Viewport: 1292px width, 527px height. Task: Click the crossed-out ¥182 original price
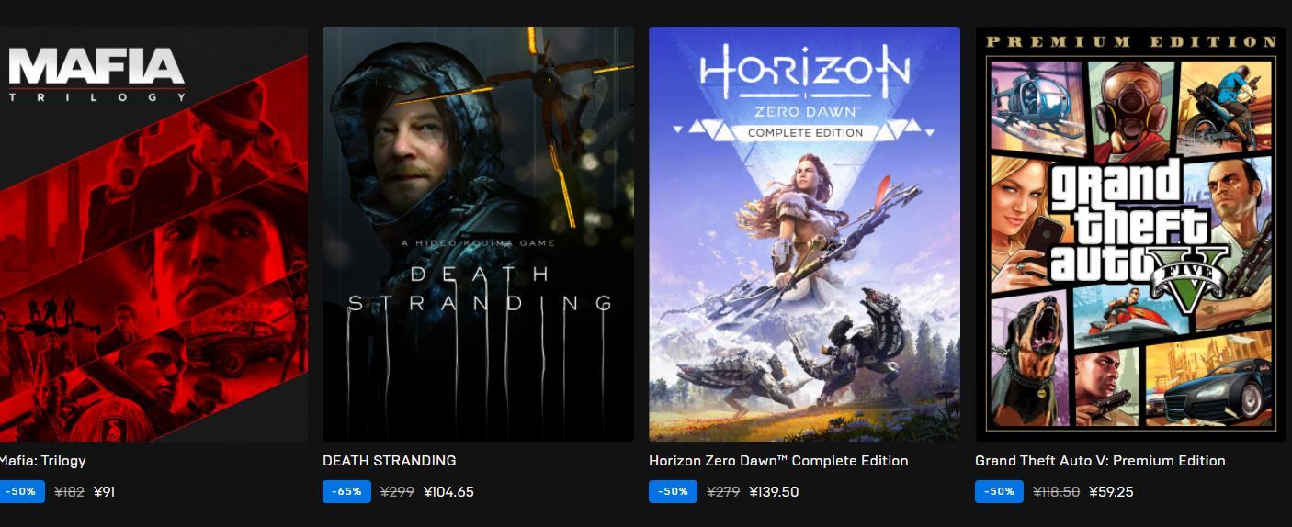[69, 492]
